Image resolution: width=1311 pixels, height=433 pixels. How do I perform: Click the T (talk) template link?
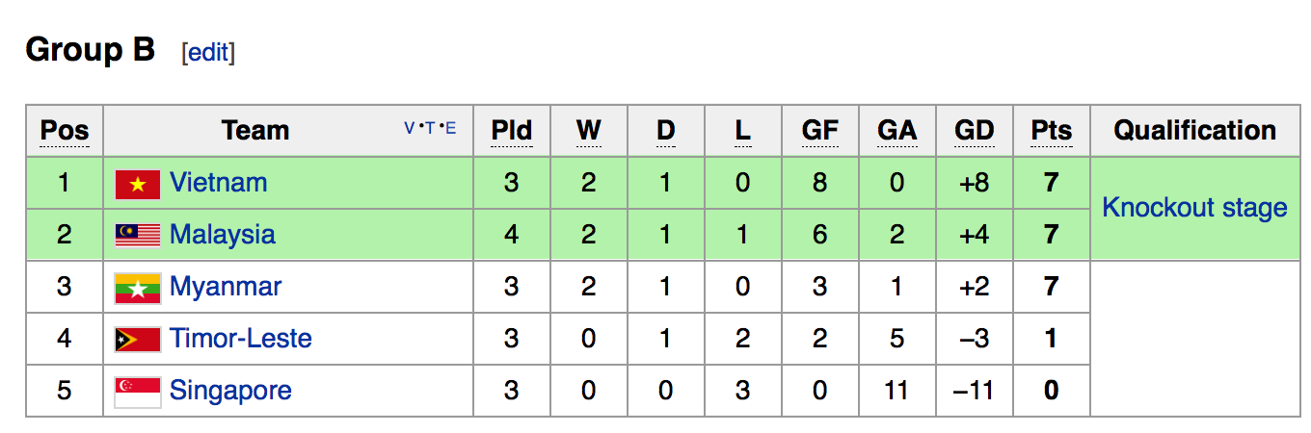[x=429, y=128]
